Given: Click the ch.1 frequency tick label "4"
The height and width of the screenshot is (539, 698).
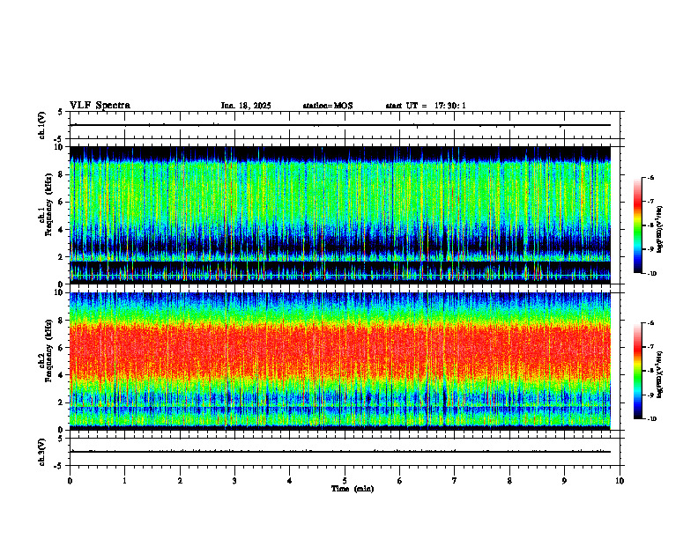Looking at the screenshot, I should (62, 230).
